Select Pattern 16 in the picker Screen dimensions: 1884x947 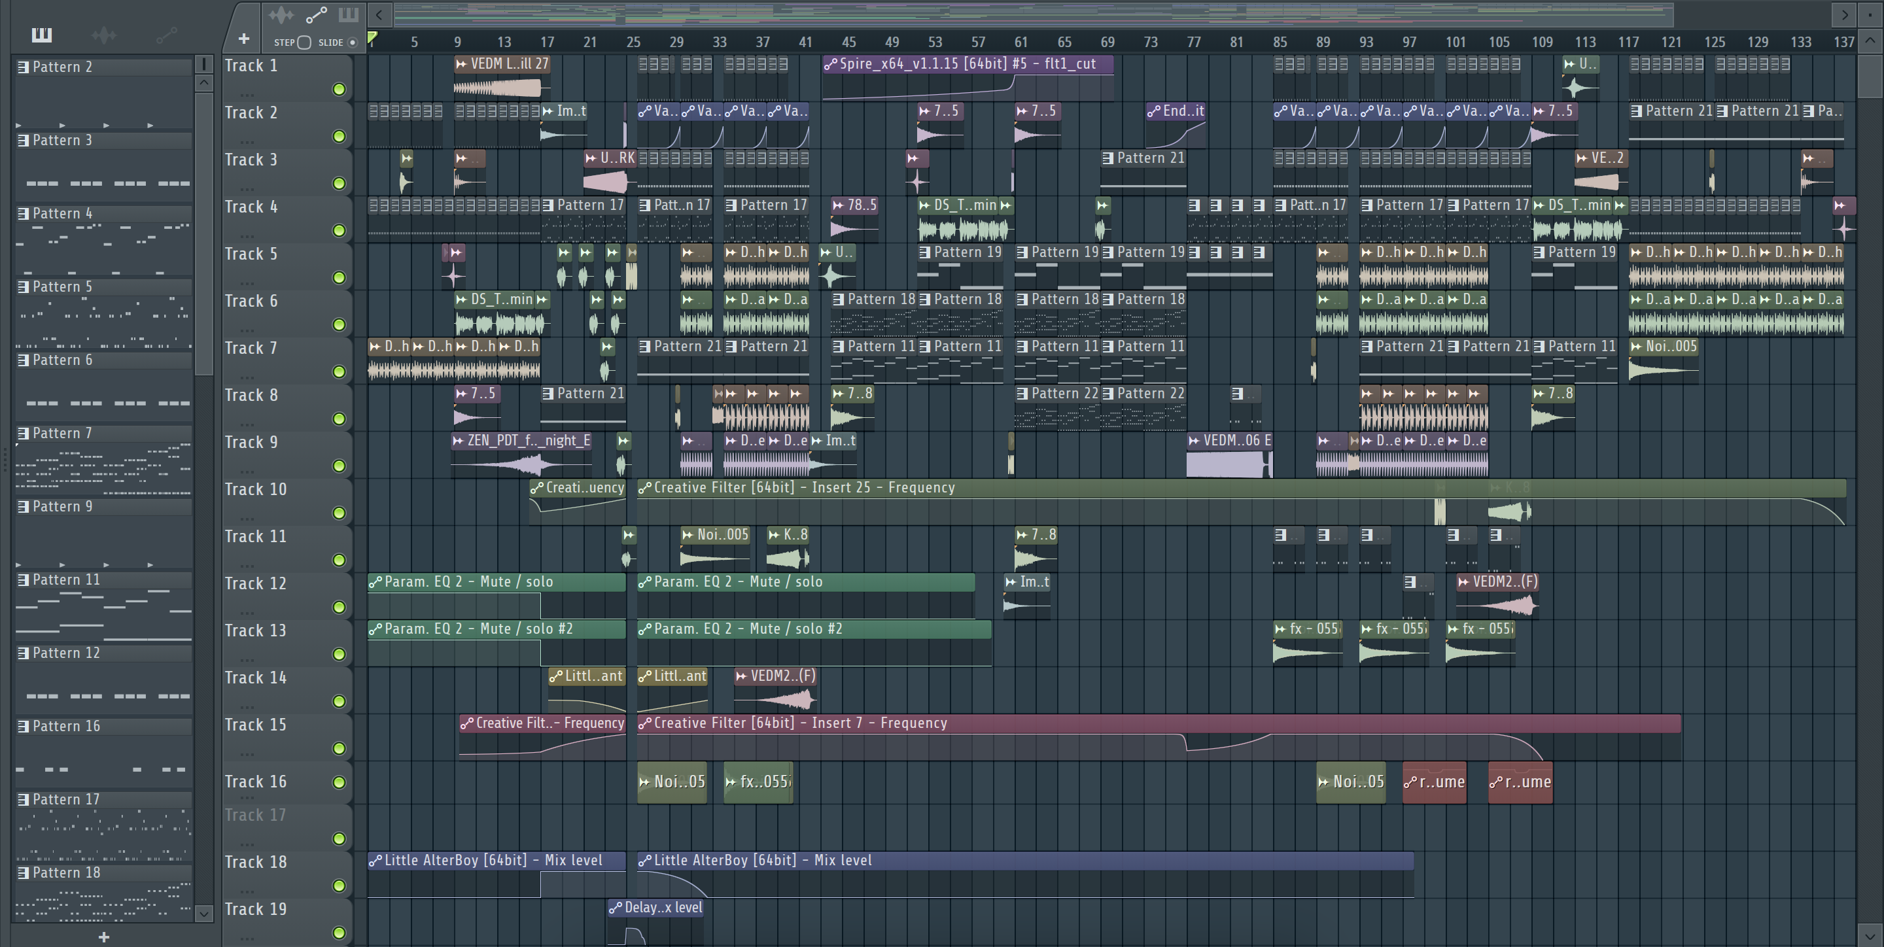point(104,726)
